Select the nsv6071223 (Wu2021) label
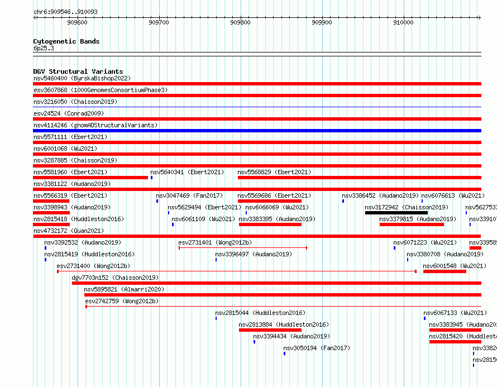Image resolution: width=497 pixels, height=387 pixels. pyautogui.click(x=425, y=242)
